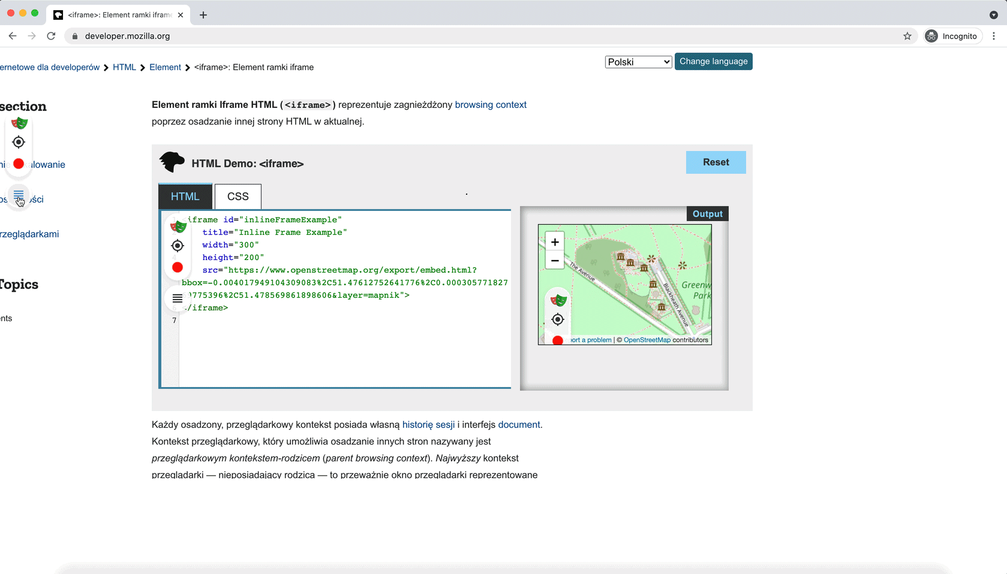Go to HTML in the breadcrumb

pyautogui.click(x=124, y=67)
